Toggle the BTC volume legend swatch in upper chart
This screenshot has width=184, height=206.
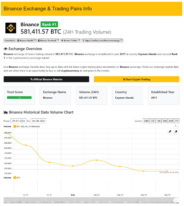tap(15, 126)
